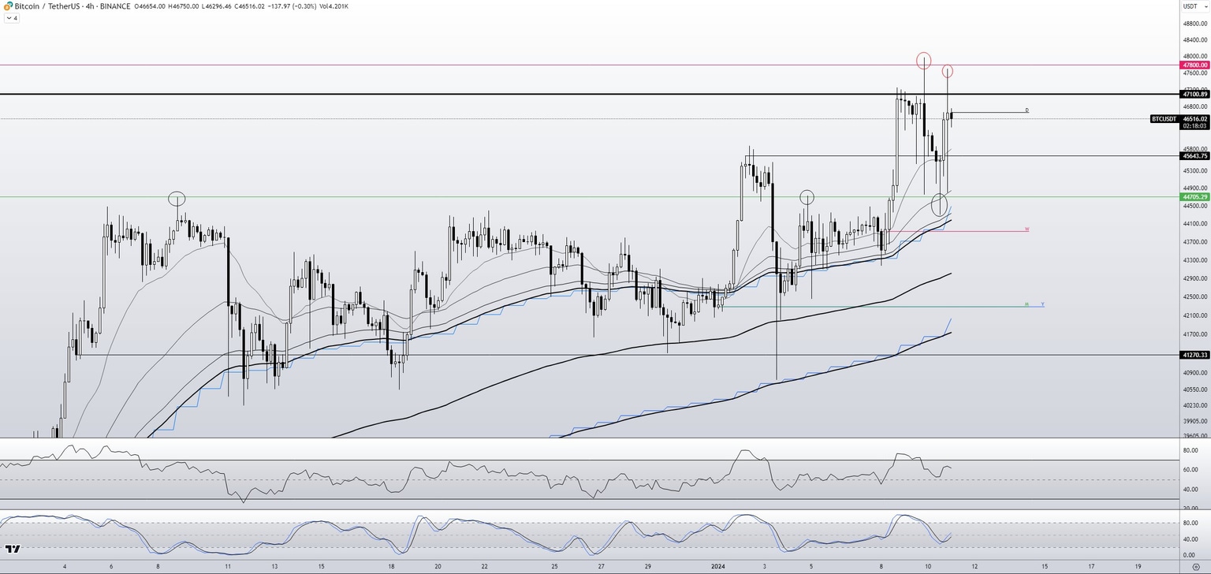Open chart settings gear in bottom-right corner

[1196, 566]
